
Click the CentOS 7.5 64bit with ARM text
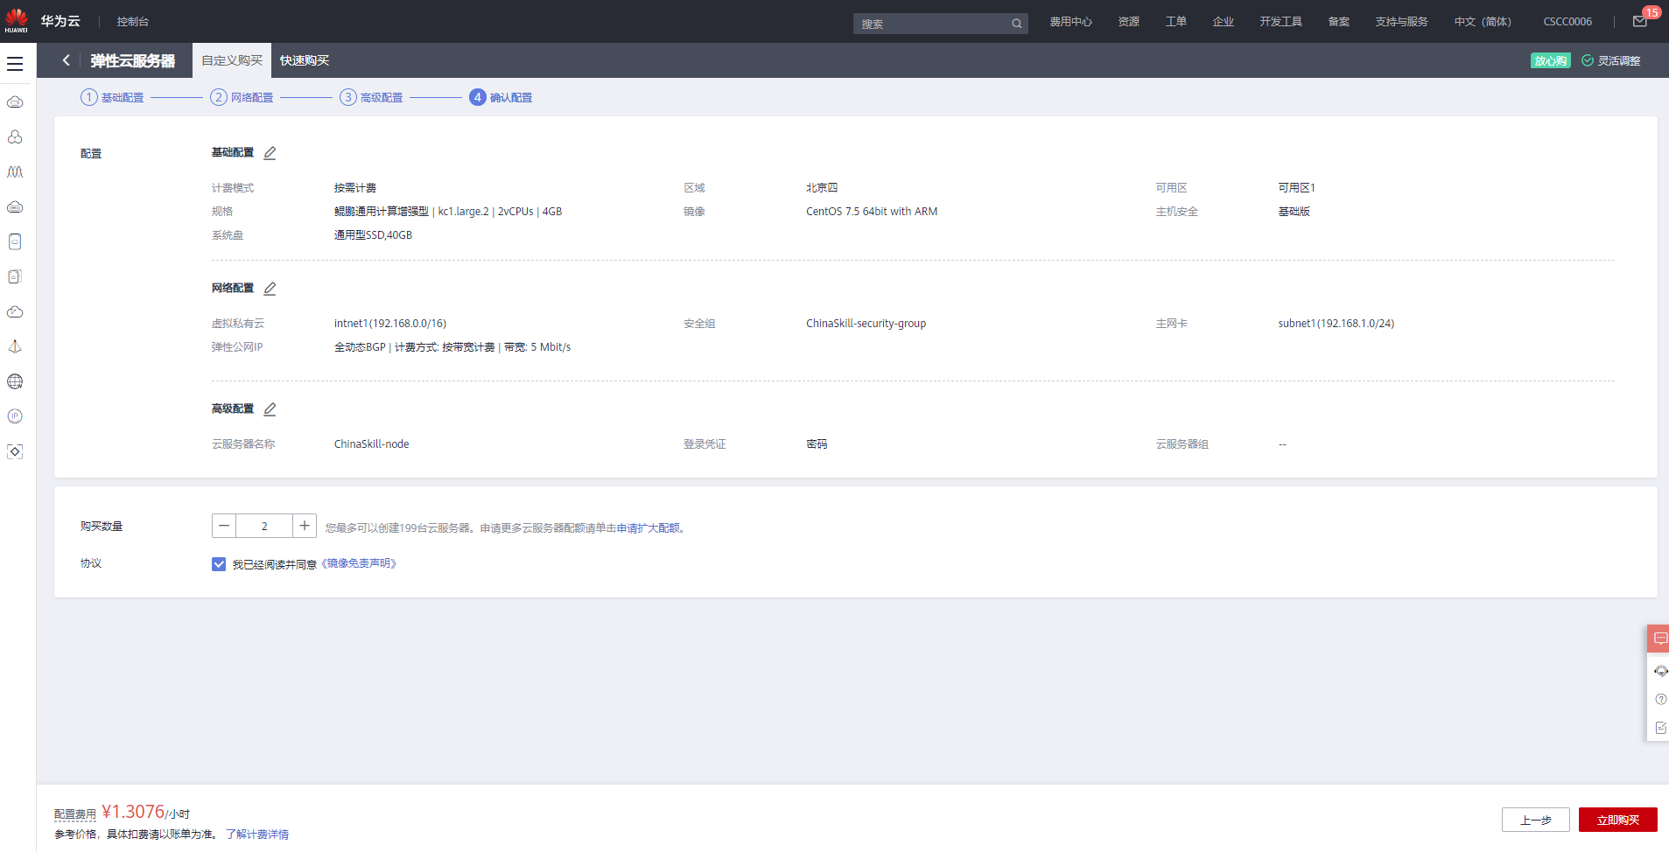[x=872, y=212]
